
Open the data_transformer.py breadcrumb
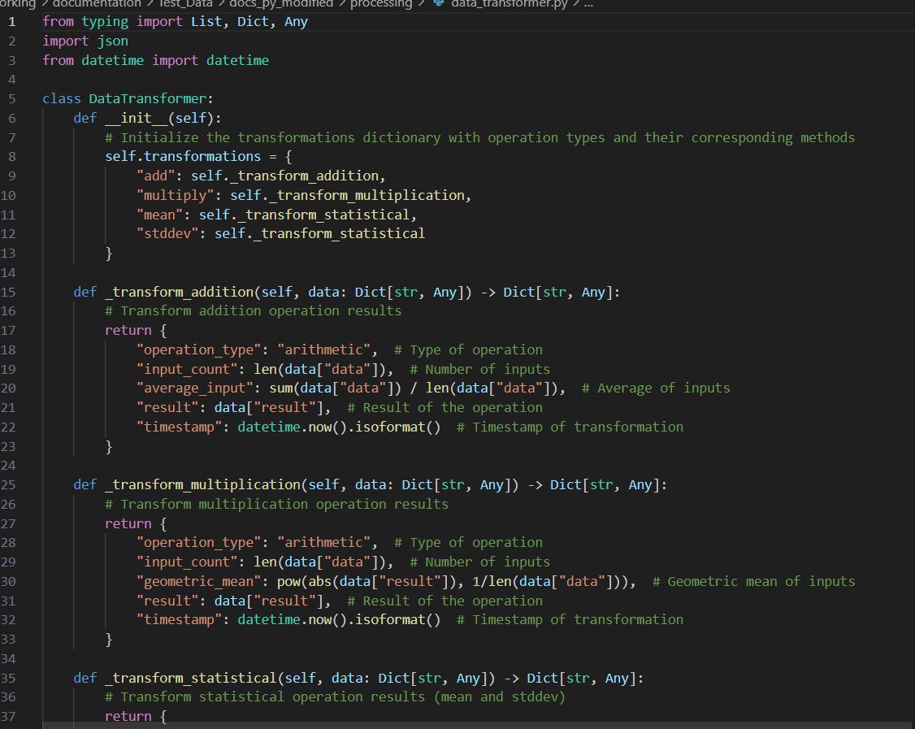click(x=509, y=4)
